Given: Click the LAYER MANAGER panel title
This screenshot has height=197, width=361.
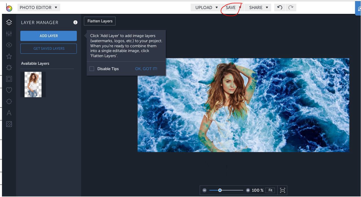Looking at the screenshot, I should click(40, 22).
